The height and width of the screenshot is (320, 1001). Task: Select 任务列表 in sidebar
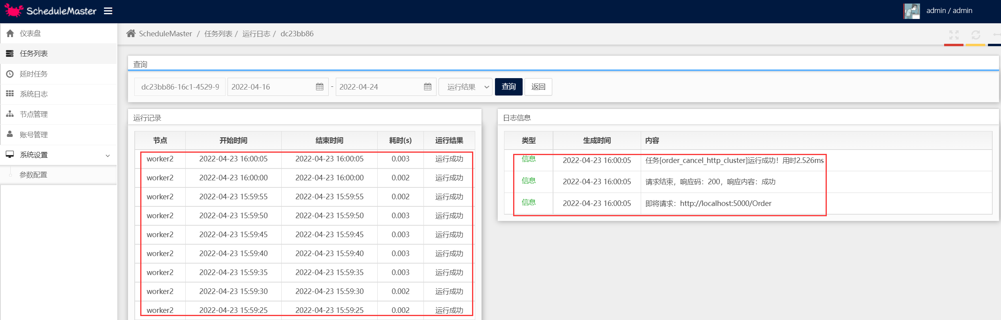[59, 53]
